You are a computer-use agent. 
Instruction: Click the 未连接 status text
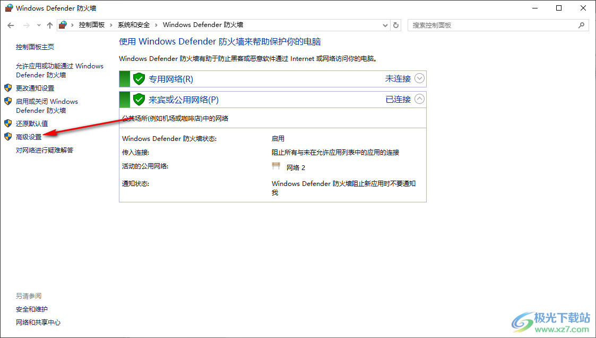(398, 78)
